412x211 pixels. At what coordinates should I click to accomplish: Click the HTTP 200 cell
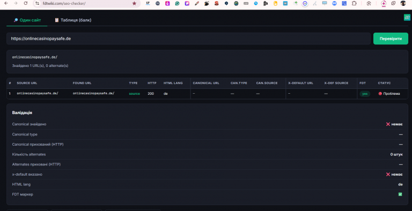coord(151,94)
